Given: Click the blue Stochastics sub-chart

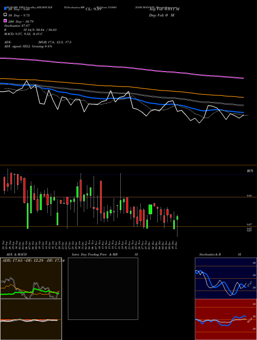Looking at the screenshot, I should (226, 278).
